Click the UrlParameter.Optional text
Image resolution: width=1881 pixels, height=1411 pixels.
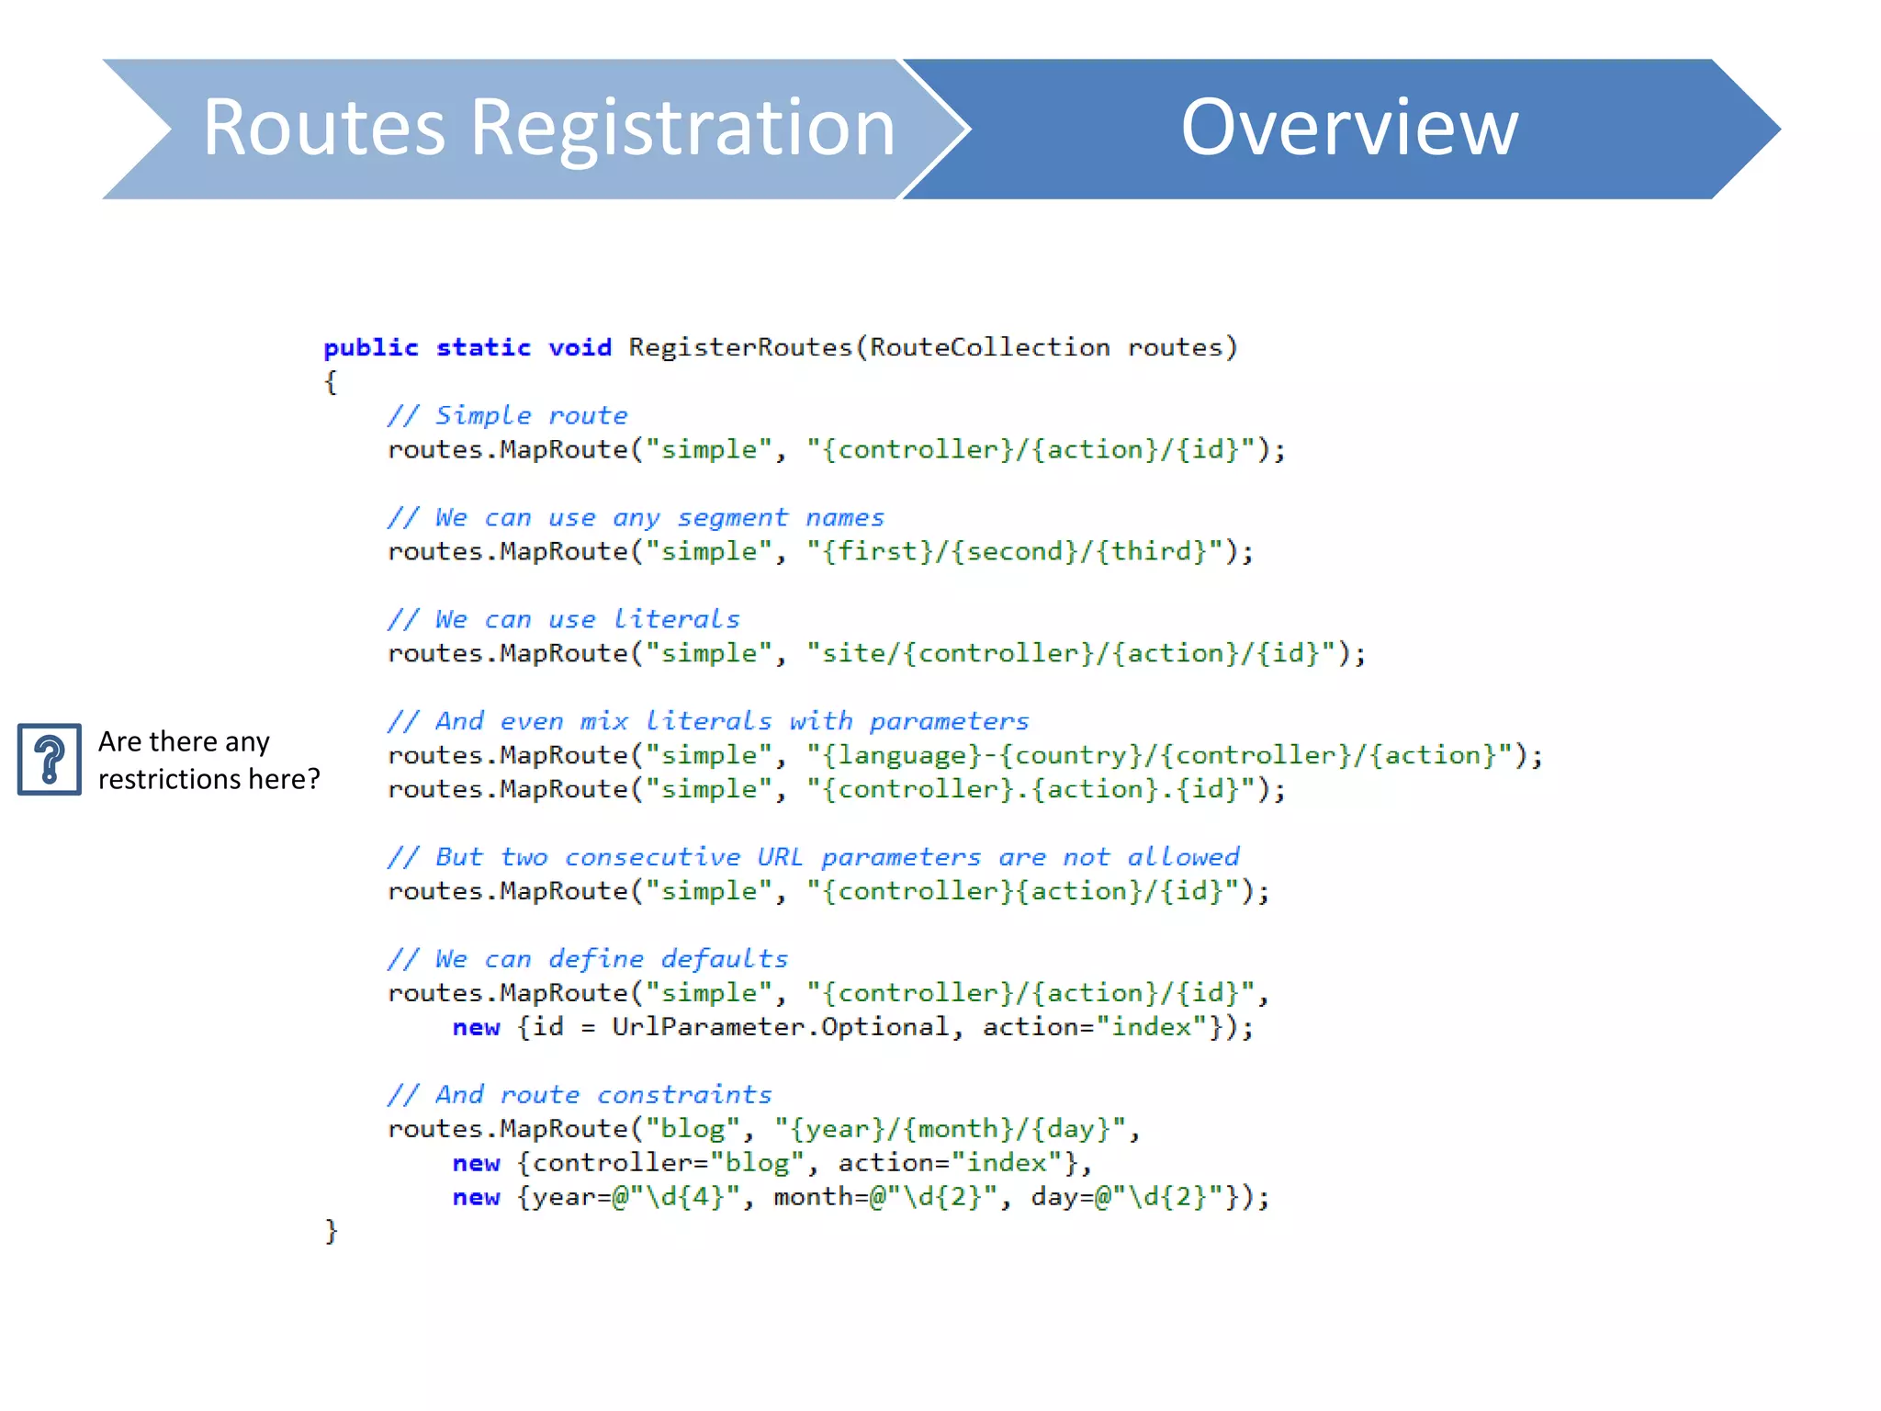coord(780,1027)
